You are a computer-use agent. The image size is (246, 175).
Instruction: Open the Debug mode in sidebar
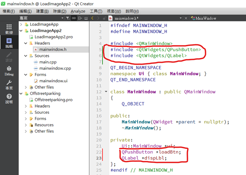(9, 70)
